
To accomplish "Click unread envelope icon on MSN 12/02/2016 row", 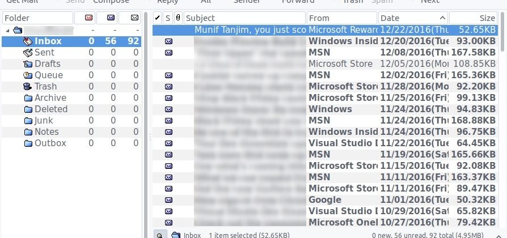I will (x=168, y=75).
